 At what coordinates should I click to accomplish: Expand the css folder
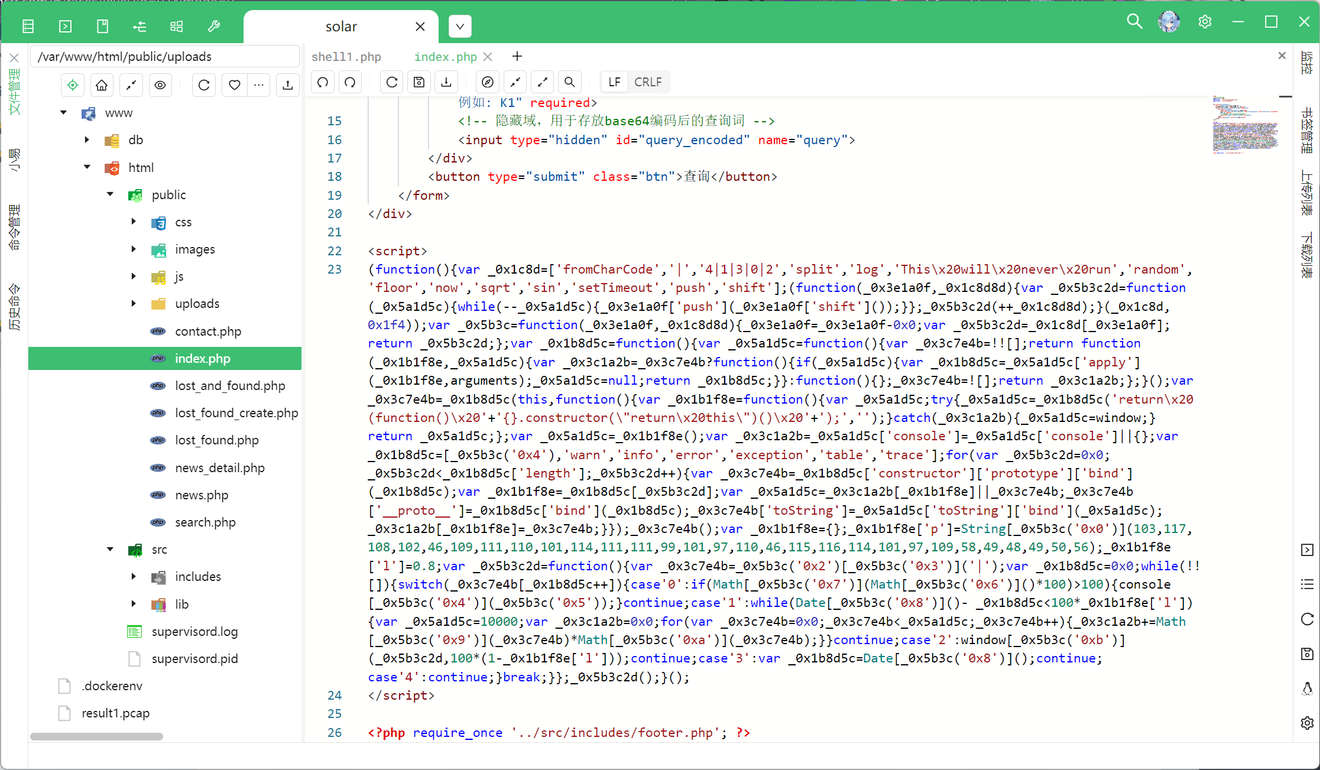(x=134, y=222)
